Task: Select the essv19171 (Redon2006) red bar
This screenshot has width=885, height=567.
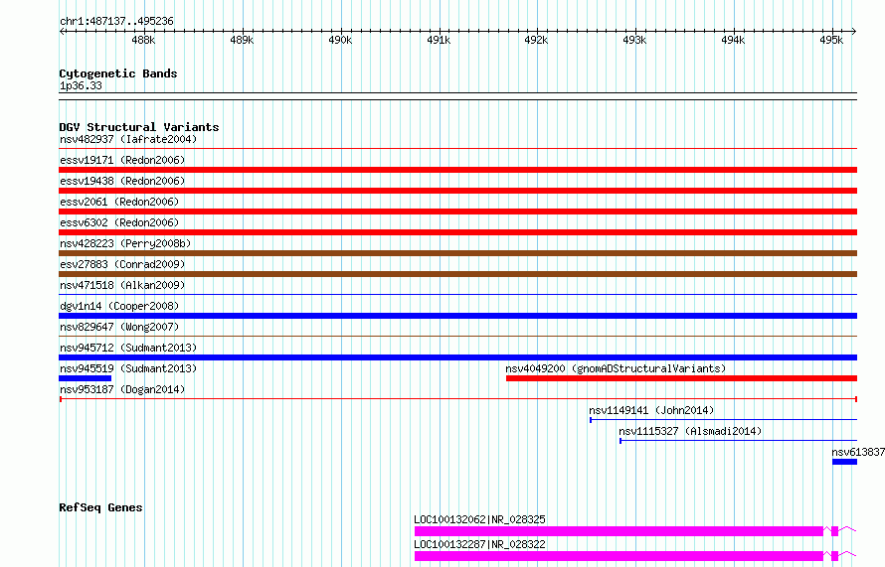Action: click(x=457, y=170)
